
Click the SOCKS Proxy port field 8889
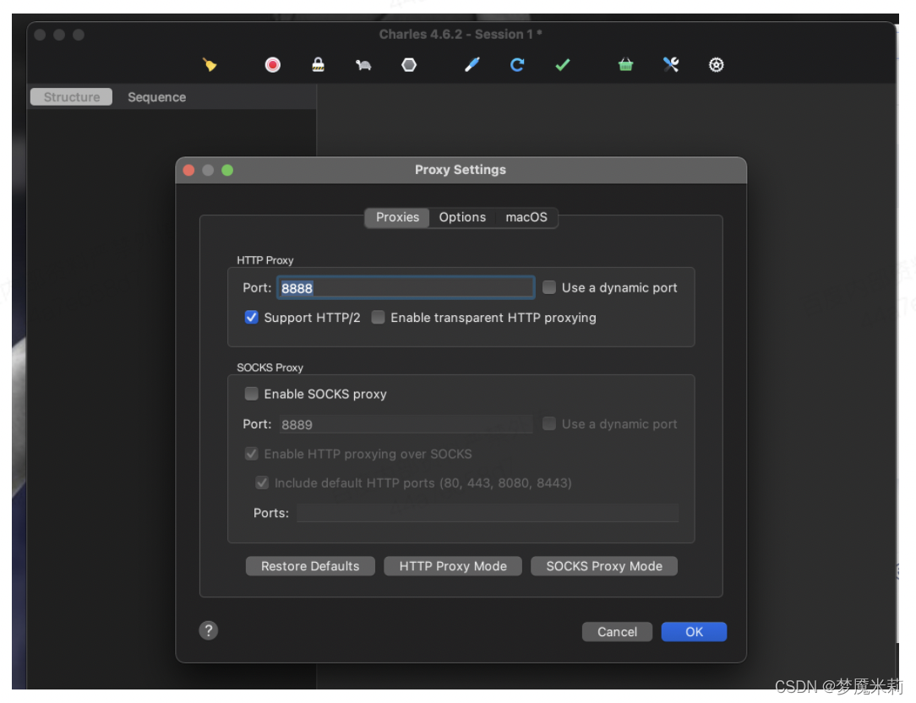coord(406,424)
